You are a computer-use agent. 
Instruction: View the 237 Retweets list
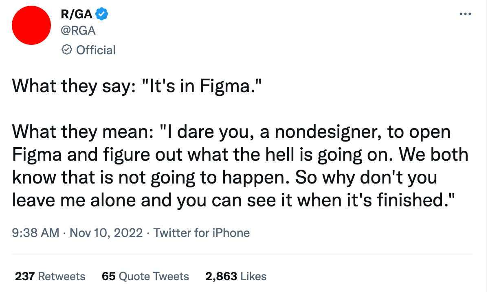pos(50,276)
